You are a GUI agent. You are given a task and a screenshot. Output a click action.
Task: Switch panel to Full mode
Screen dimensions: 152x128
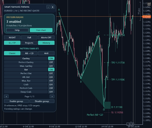pyautogui.click(x=29, y=37)
